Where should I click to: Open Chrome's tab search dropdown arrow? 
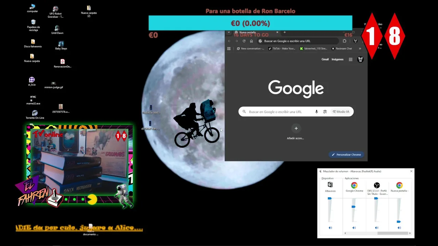(229, 32)
